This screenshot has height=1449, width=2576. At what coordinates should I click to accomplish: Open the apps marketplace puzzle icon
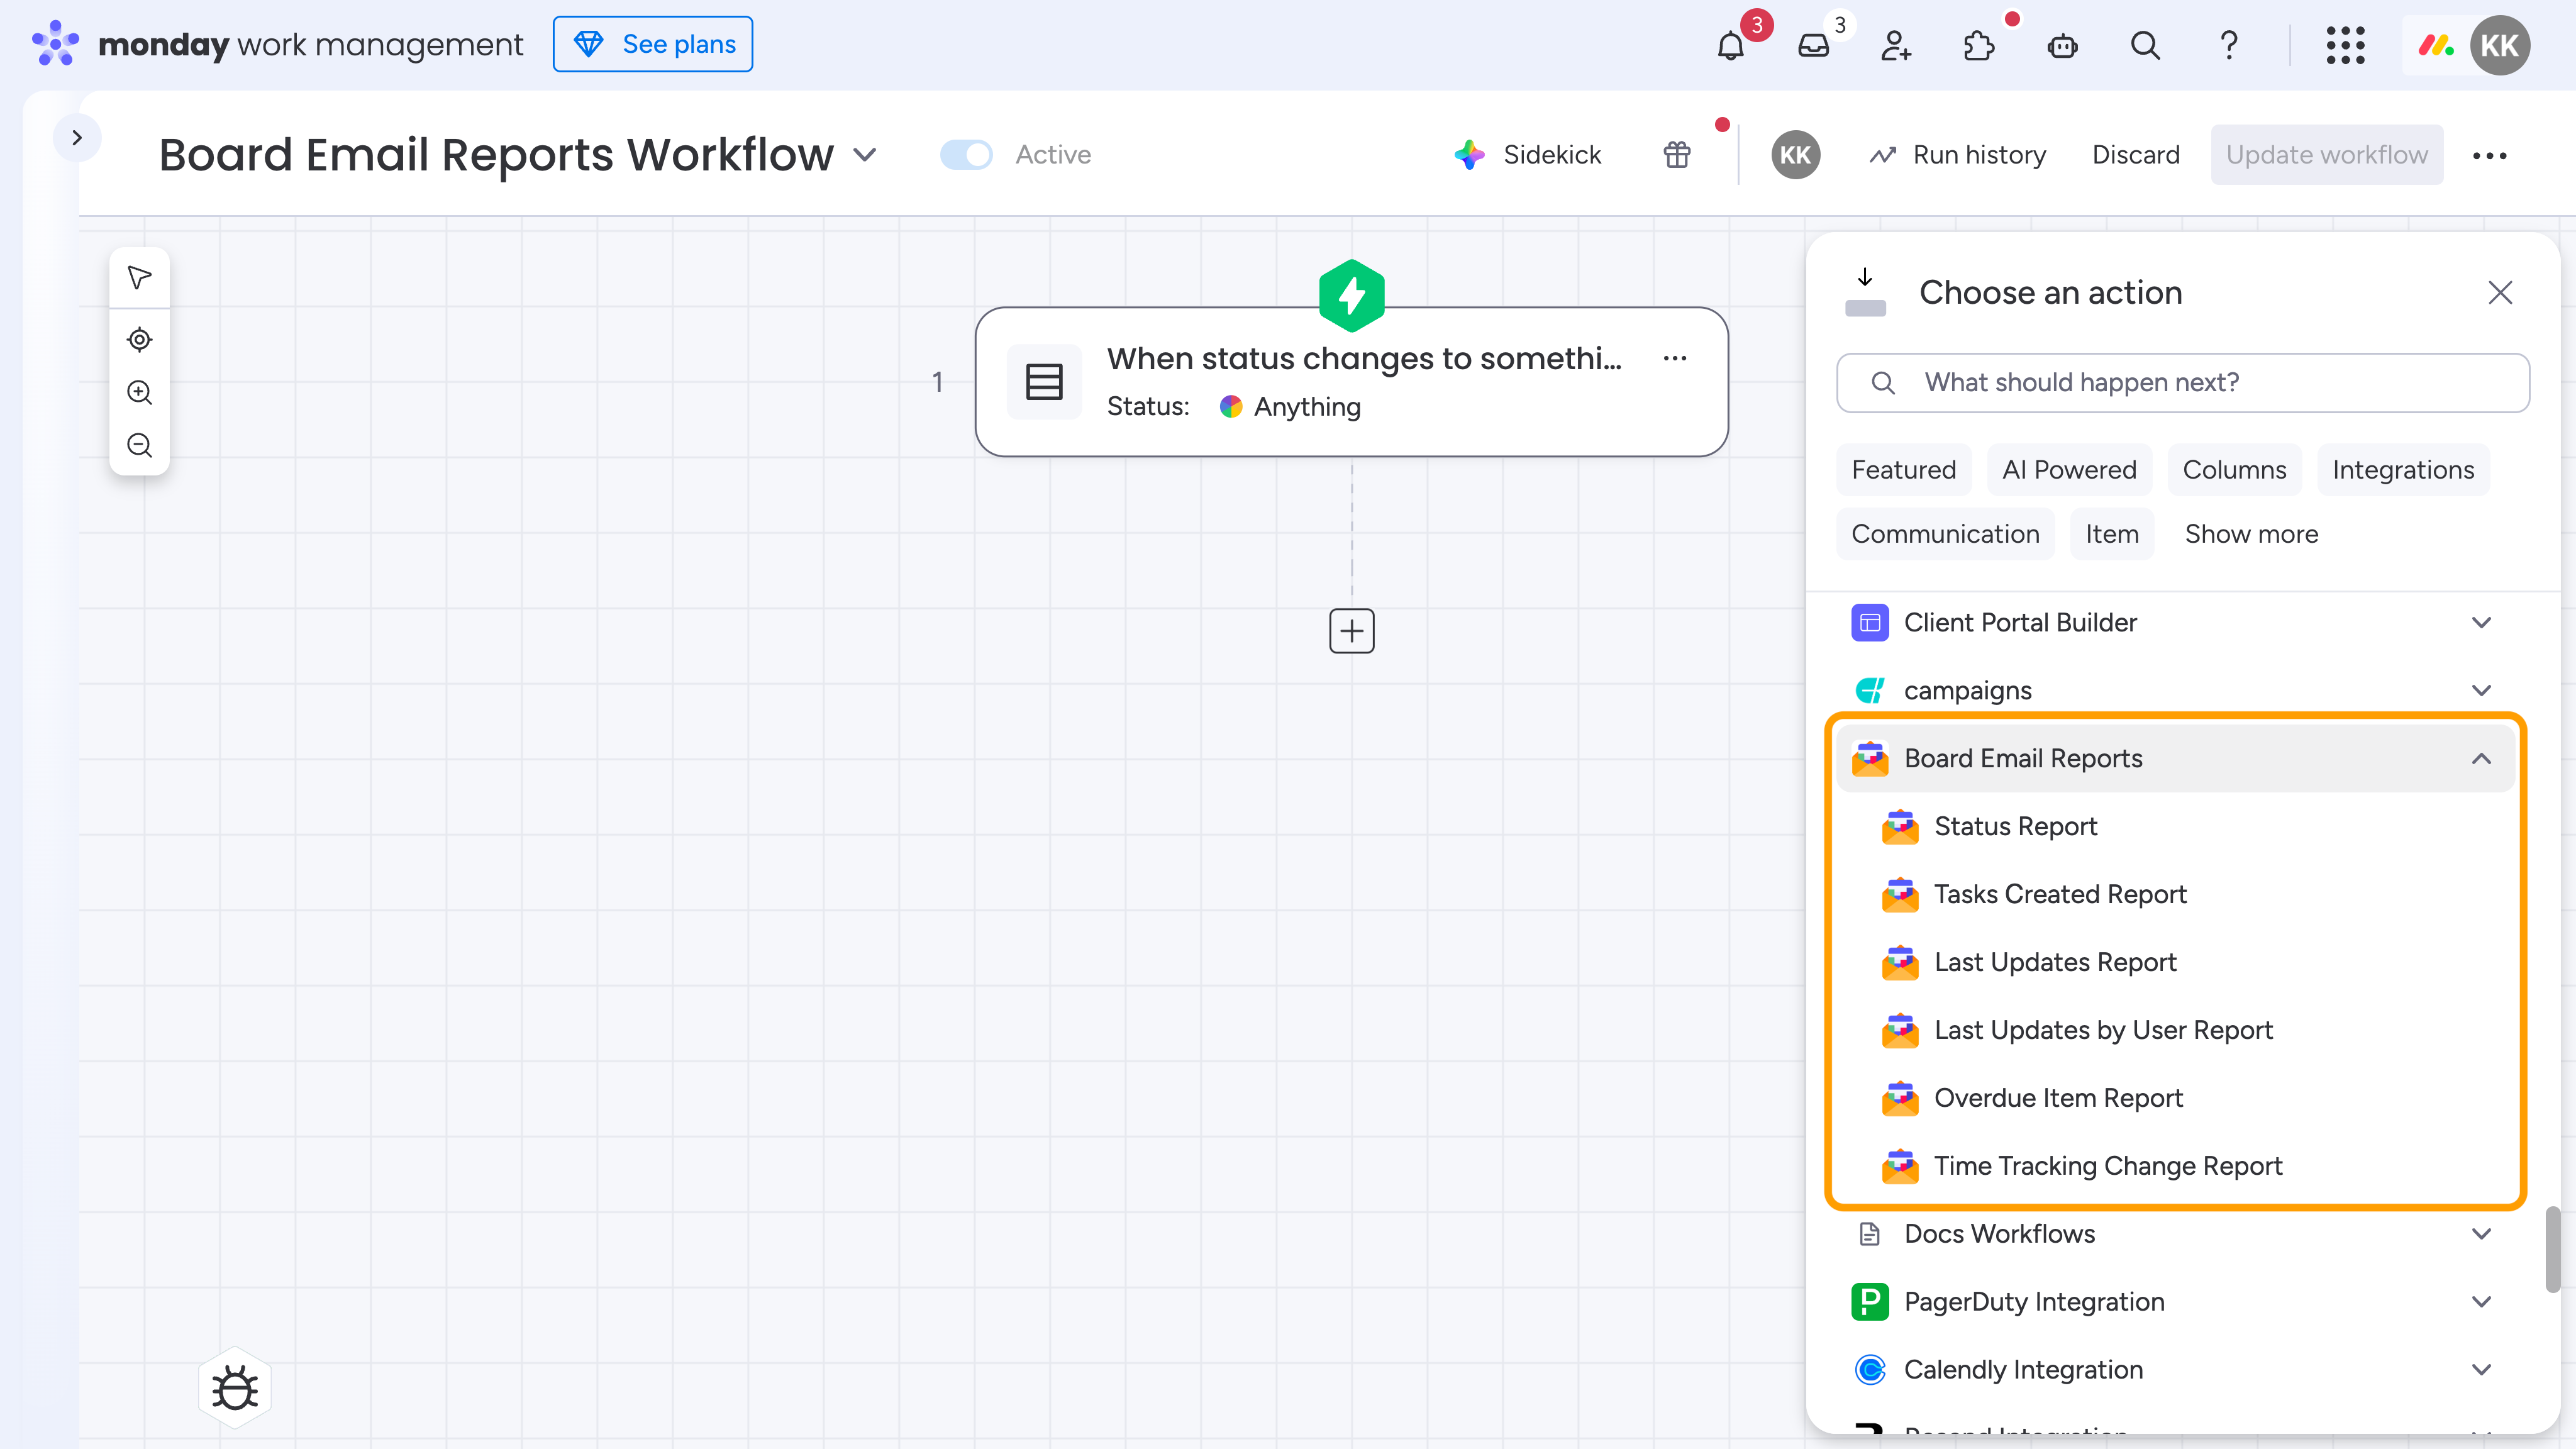(x=1978, y=46)
